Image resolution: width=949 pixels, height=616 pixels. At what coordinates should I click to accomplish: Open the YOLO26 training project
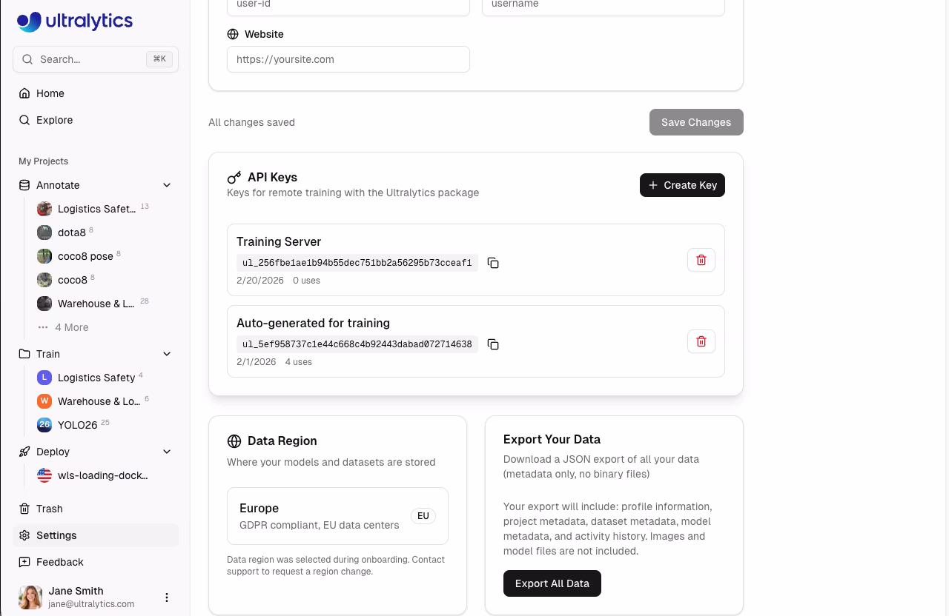click(x=77, y=425)
